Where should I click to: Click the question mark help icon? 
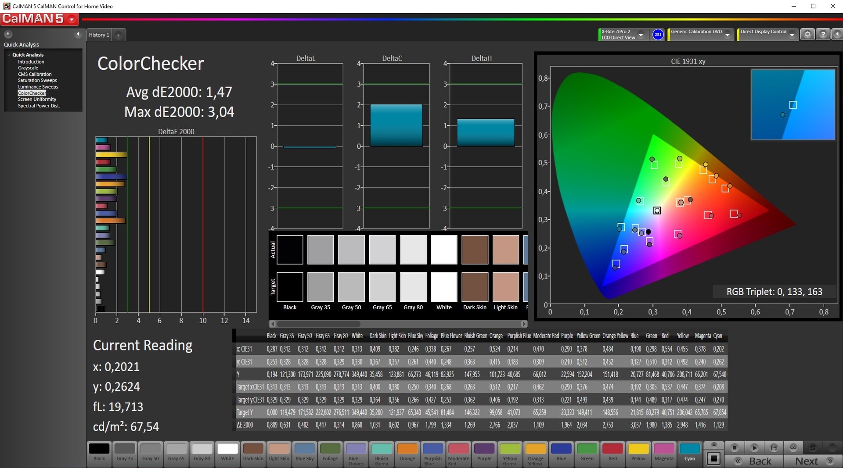click(823, 35)
